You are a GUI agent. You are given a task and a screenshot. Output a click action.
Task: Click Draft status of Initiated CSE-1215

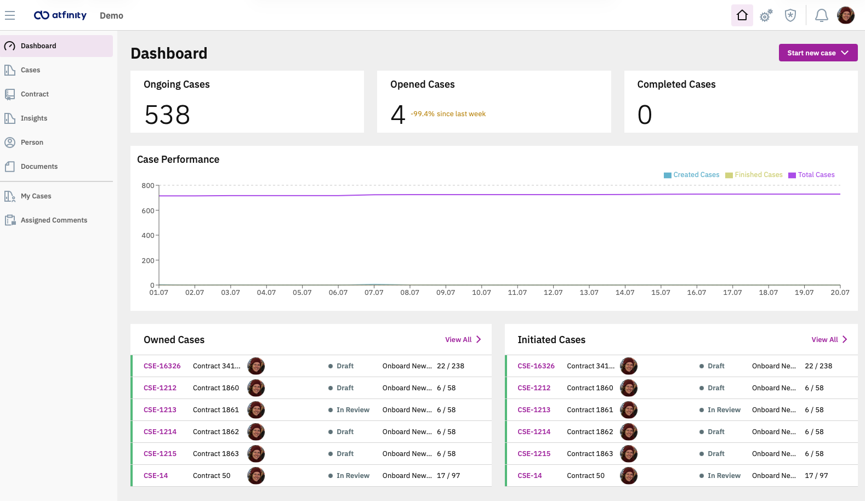pyautogui.click(x=712, y=454)
